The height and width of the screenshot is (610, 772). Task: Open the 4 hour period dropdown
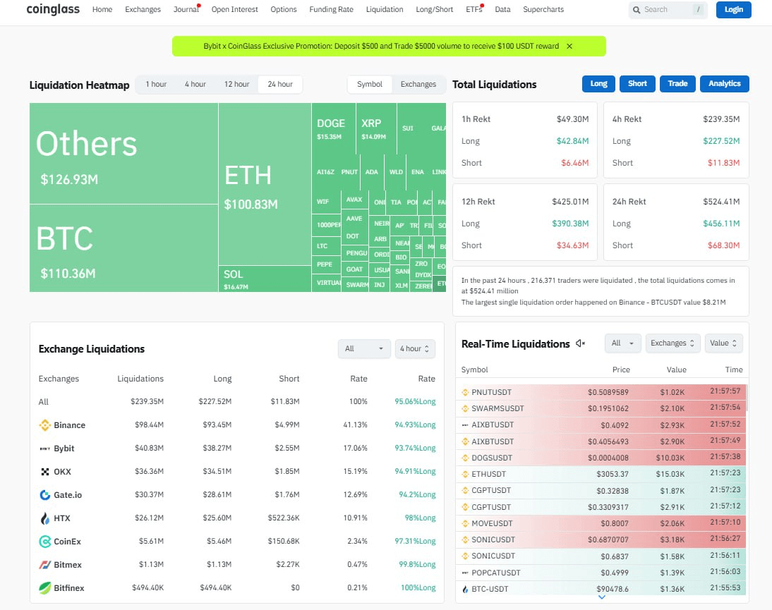[415, 349]
